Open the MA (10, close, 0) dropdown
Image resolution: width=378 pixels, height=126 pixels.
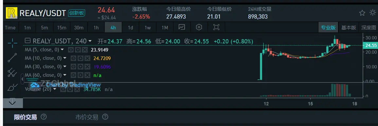(x=64, y=58)
